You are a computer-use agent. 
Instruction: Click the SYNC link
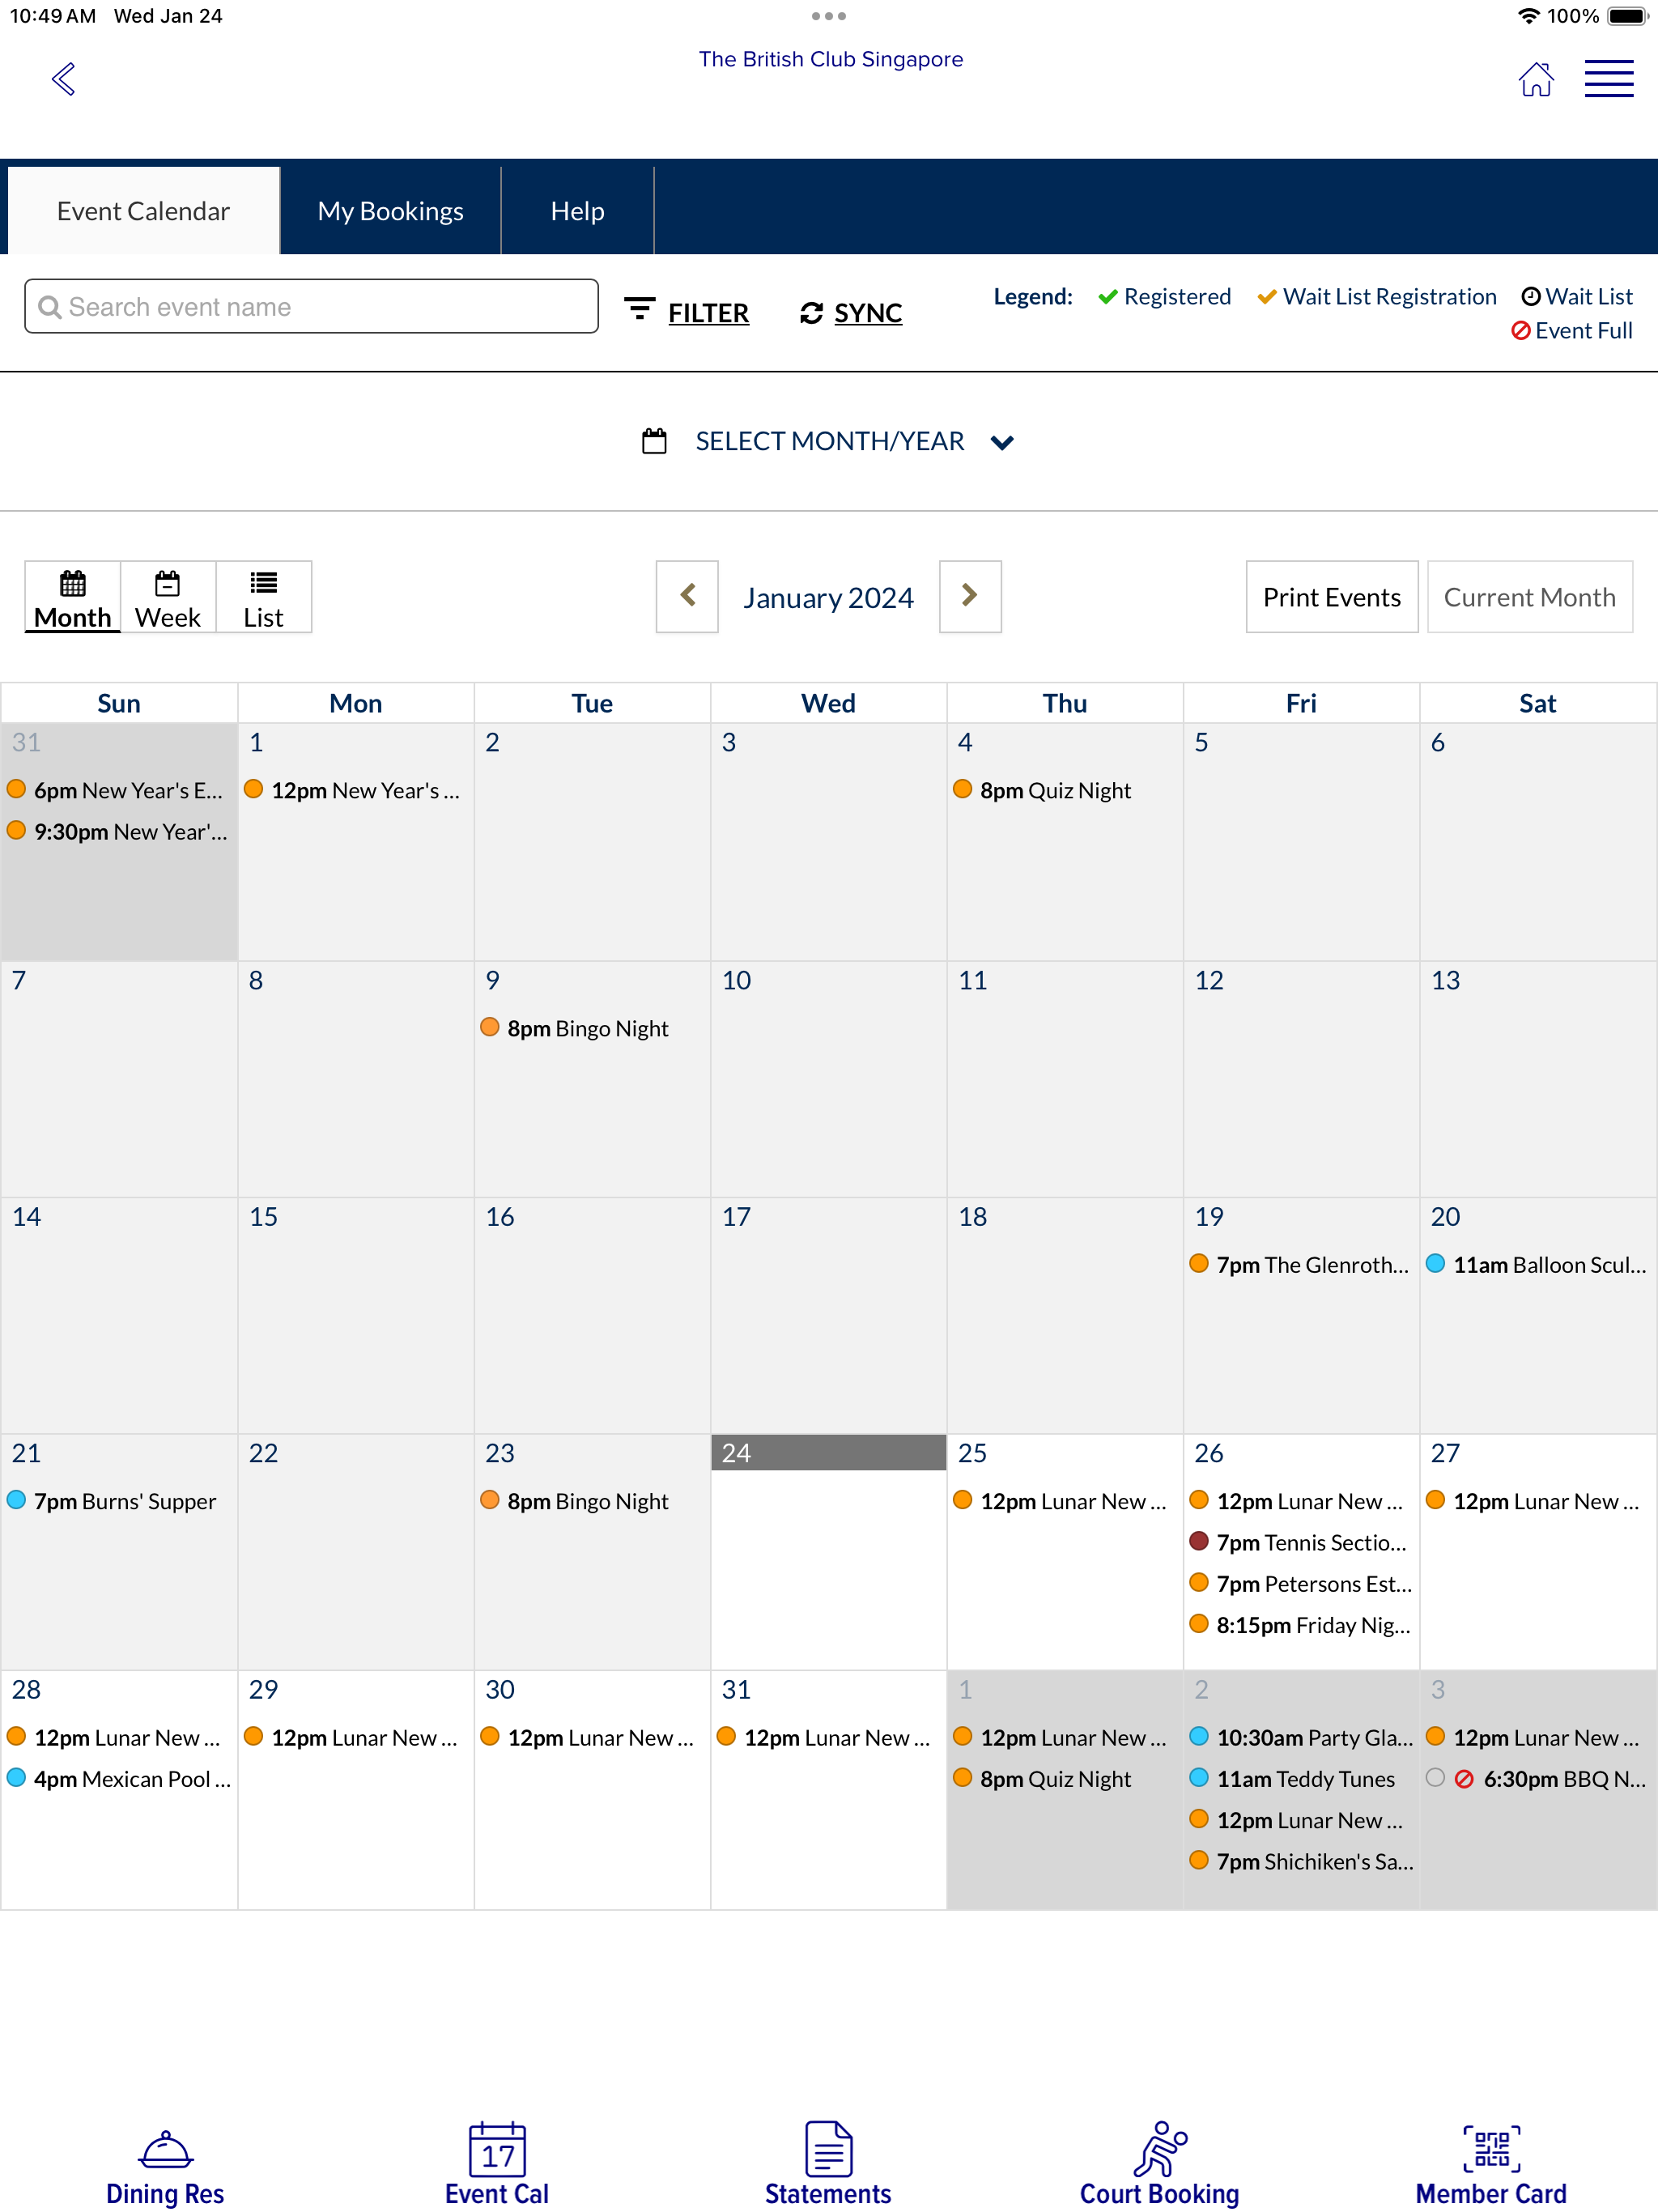[x=868, y=313]
